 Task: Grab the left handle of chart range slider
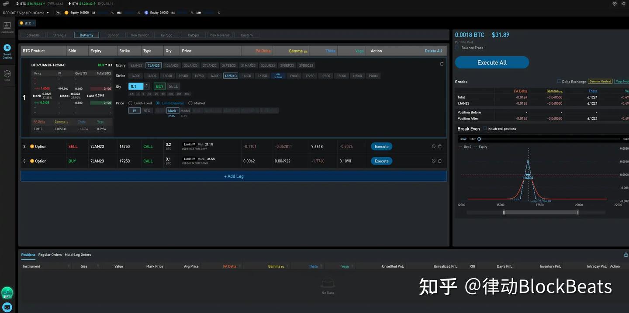(x=504, y=213)
